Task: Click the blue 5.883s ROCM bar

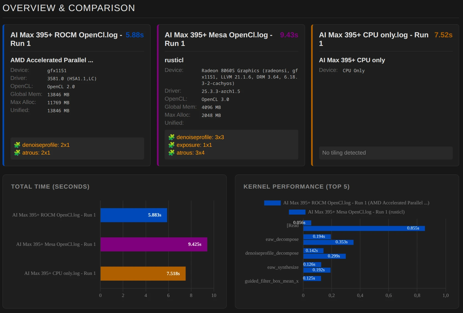Action: point(134,215)
